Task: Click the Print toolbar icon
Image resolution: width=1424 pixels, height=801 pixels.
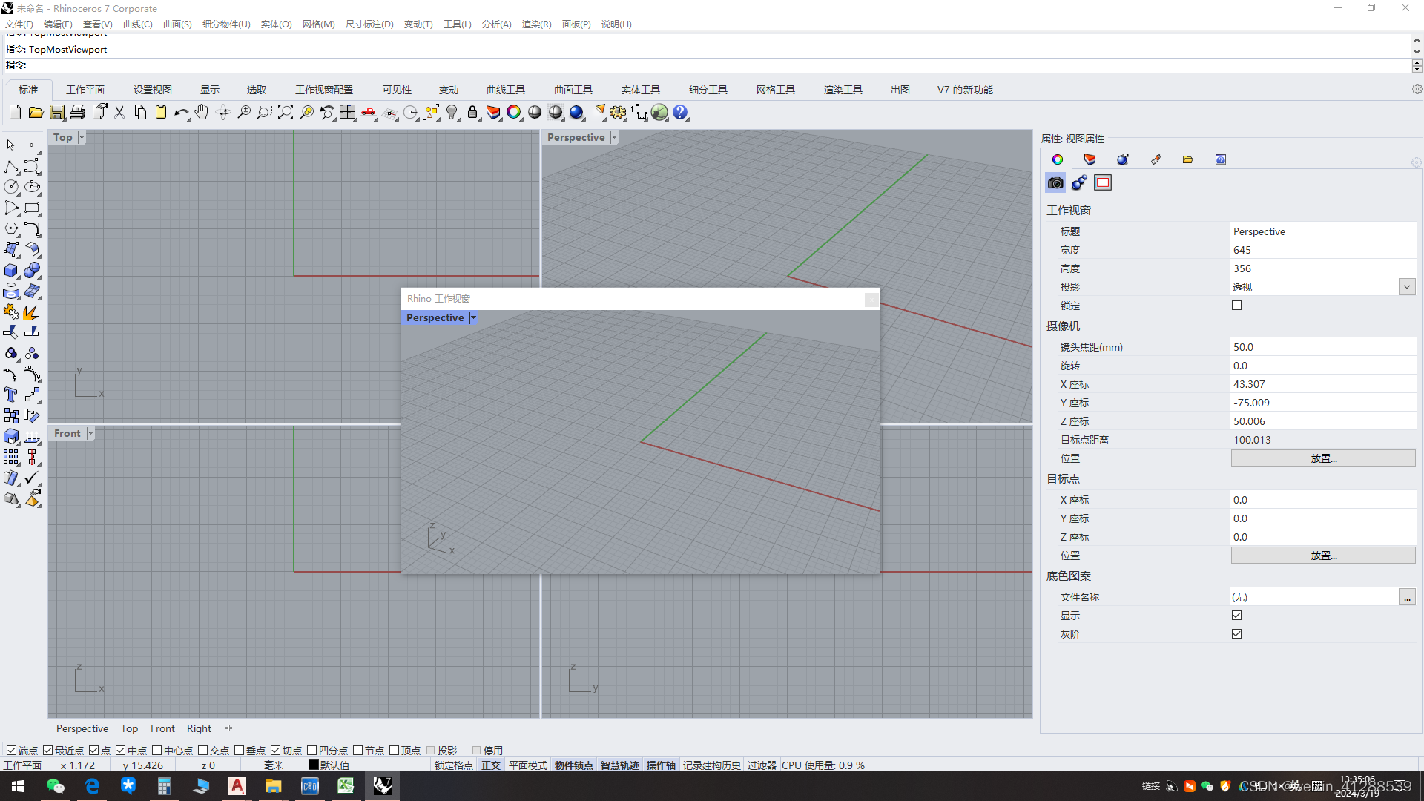Action: point(78,113)
